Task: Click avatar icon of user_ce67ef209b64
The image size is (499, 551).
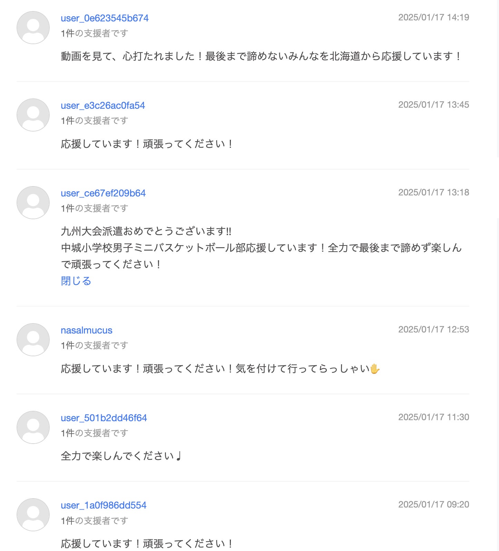Action: pos(33,203)
